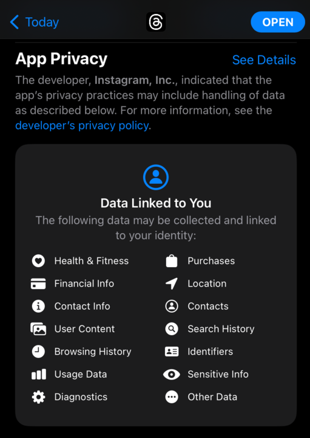The height and width of the screenshot is (438, 310).
Task: Click the Health & Fitness heart icon
Action: [38, 261]
